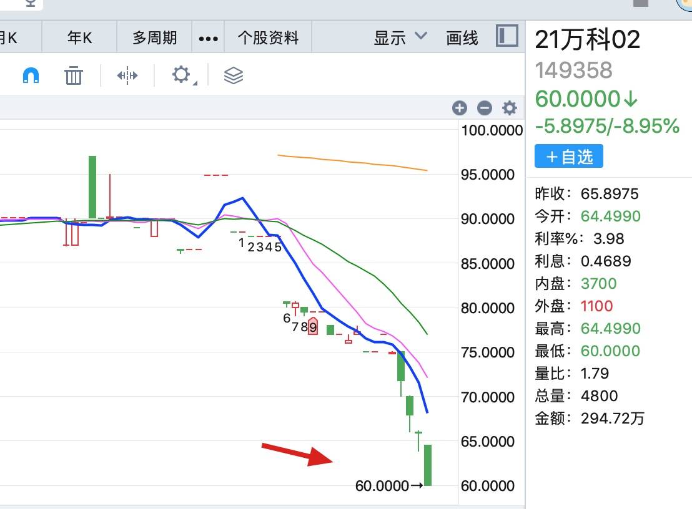The width and height of the screenshot is (692, 509).
Task: Add bond with +自选 button
Action: click(x=569, y=156)
